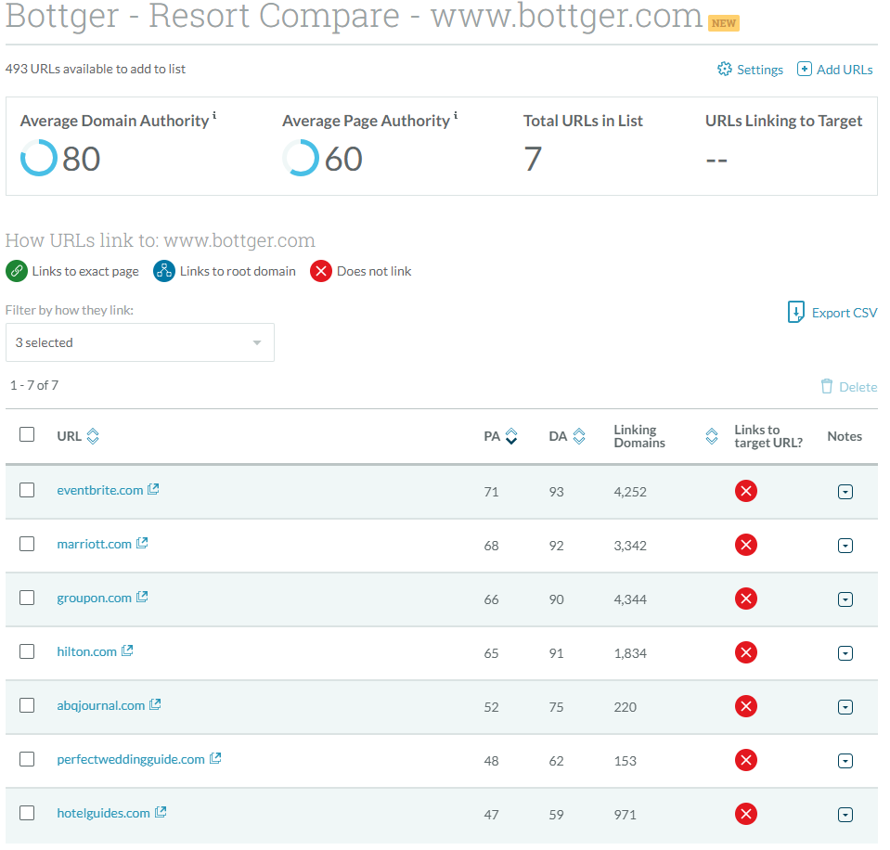The height and width of the screenshot is (850, 890).
Task: Sort by the DA column header
Action: point(578,436)
